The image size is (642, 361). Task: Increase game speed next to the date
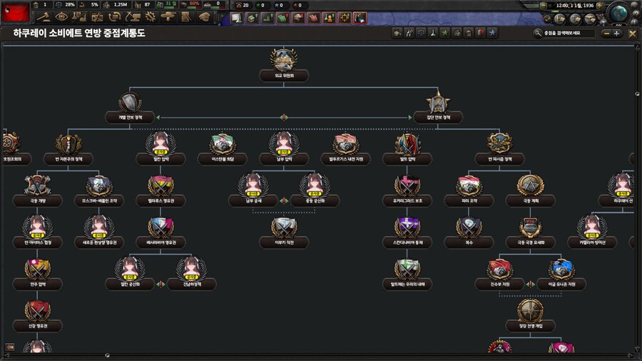(x=598, y=6)
